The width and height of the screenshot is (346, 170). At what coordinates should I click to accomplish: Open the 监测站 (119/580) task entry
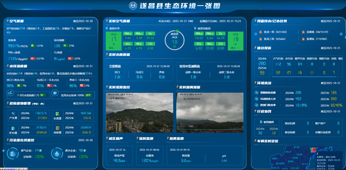[x=314, y=39]
